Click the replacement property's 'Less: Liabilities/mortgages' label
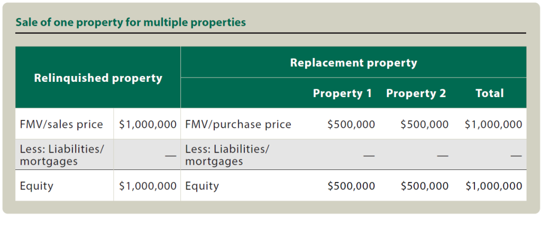Screen dimensions: 541x227 coord(227,155)
